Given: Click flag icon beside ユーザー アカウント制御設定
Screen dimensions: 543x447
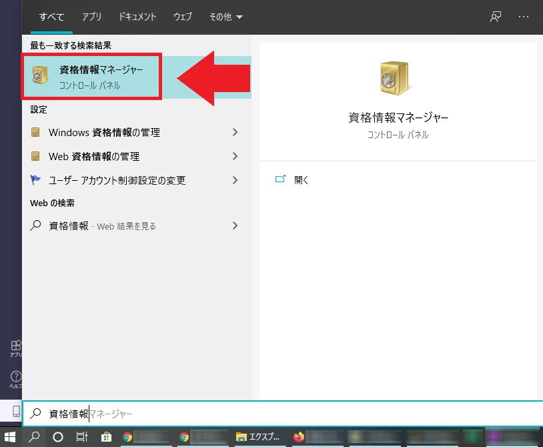Looking at the screenshot, I should pyautogui.click(x=35, y=179).
